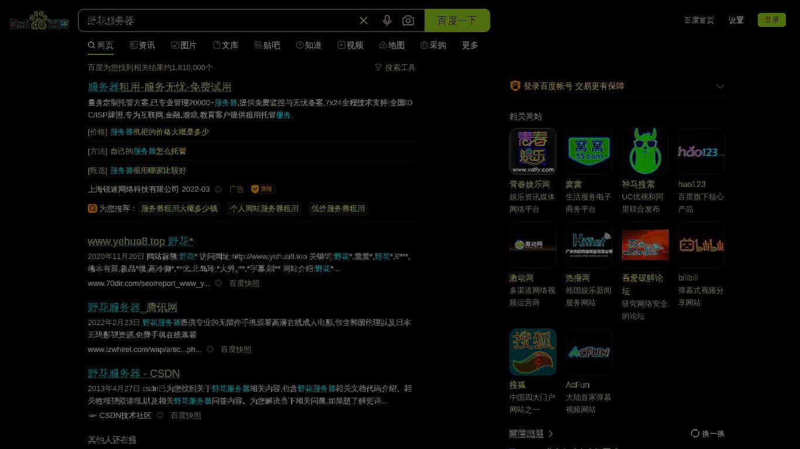Open 神马搜索 llama icon
The image size is (800, 449).
645,151
